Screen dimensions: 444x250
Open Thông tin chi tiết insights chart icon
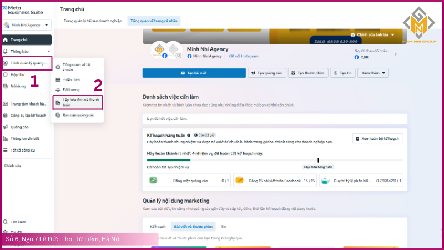pyautogui.click(x=6, y=139)
